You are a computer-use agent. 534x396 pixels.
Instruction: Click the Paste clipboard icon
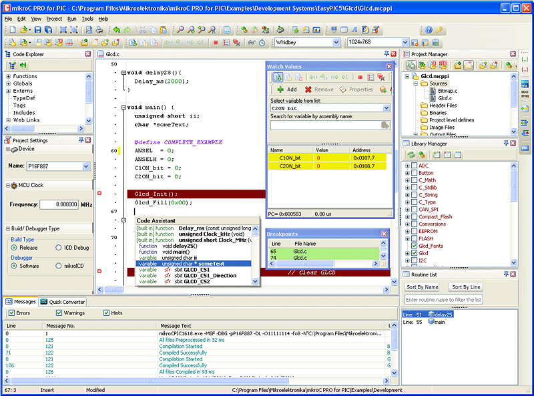coord(164,30)
